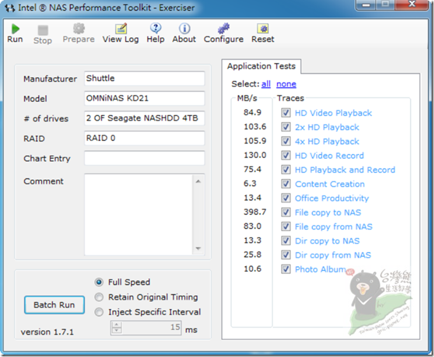Click the # of drives field

click(144, 118)
